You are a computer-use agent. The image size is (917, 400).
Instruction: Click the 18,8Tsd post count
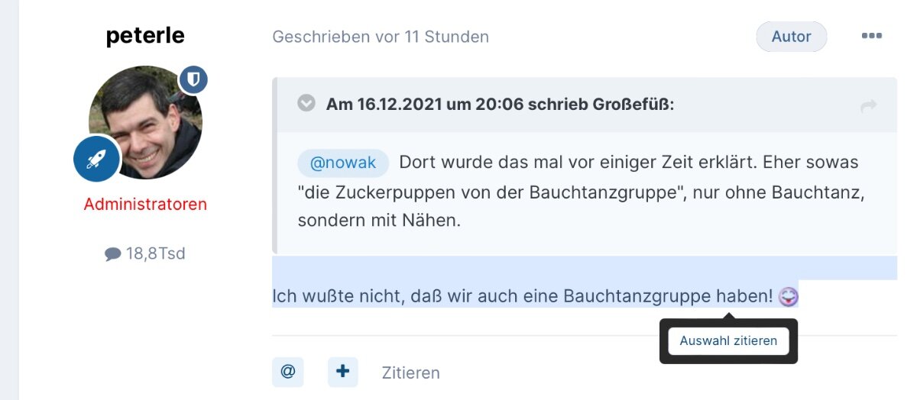pos(155,253)
